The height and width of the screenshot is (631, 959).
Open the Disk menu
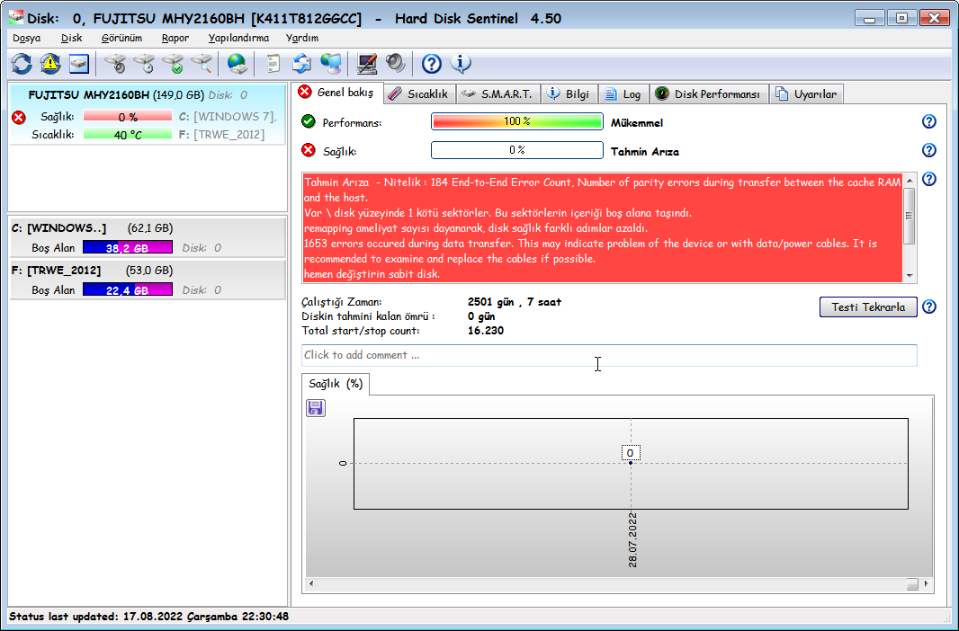(71, 38)
